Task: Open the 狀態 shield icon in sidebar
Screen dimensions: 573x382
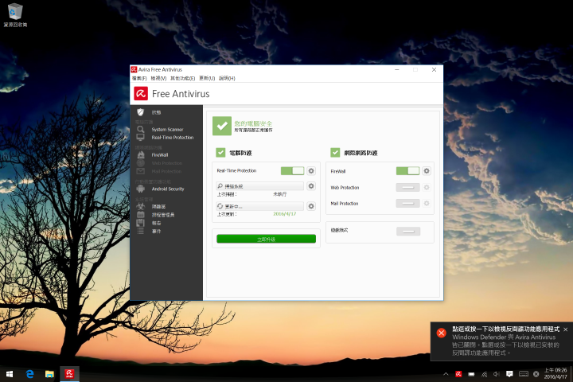Action: [x=140, y=112]
